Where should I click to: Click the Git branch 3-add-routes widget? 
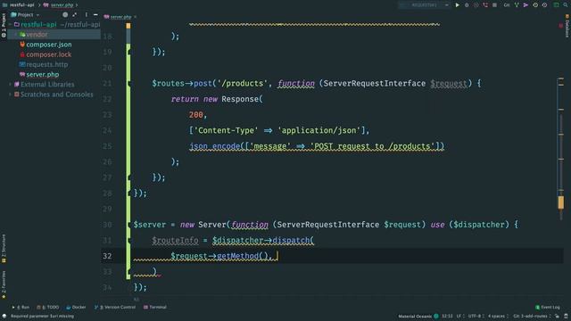click(532, 317)
